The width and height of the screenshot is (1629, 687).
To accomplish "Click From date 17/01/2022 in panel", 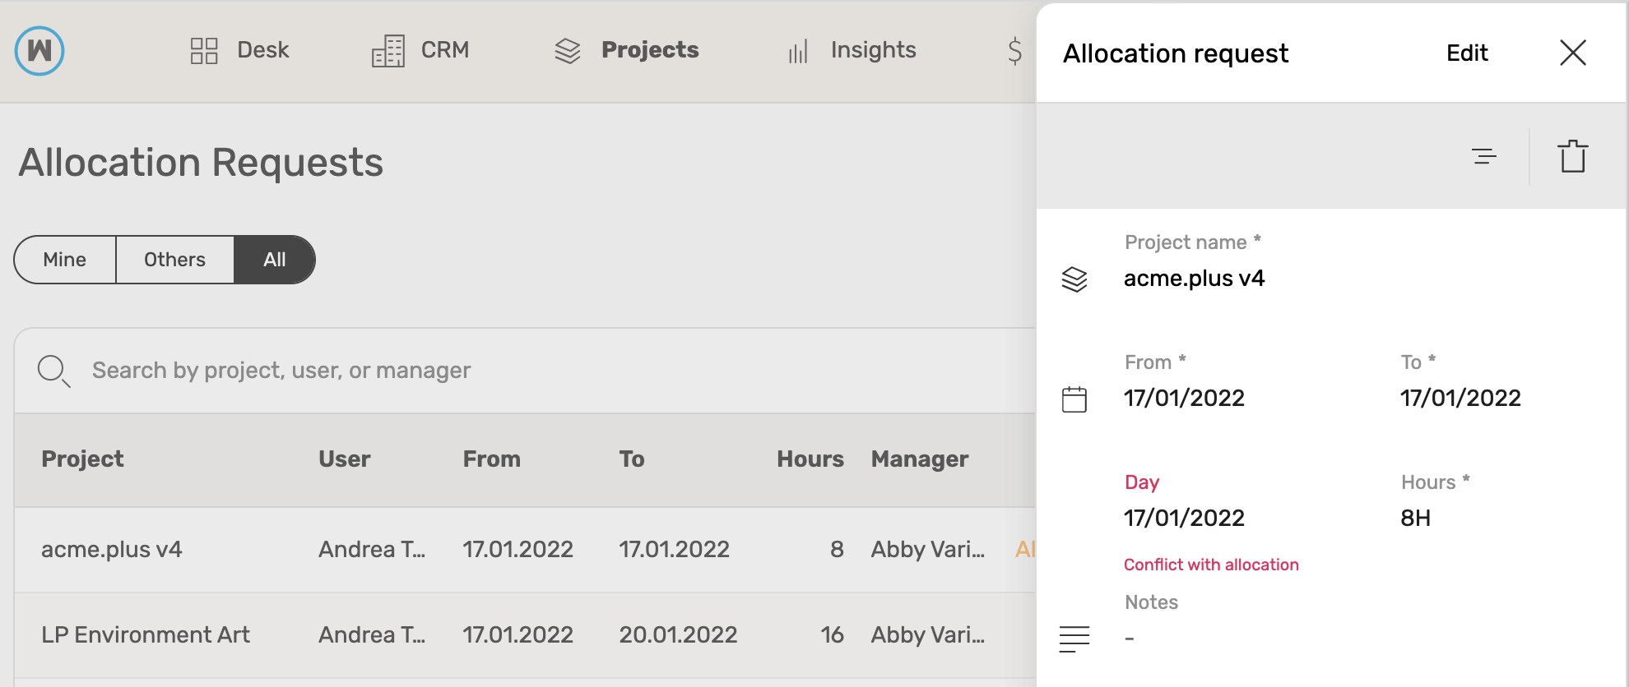I will point(1184,399).
